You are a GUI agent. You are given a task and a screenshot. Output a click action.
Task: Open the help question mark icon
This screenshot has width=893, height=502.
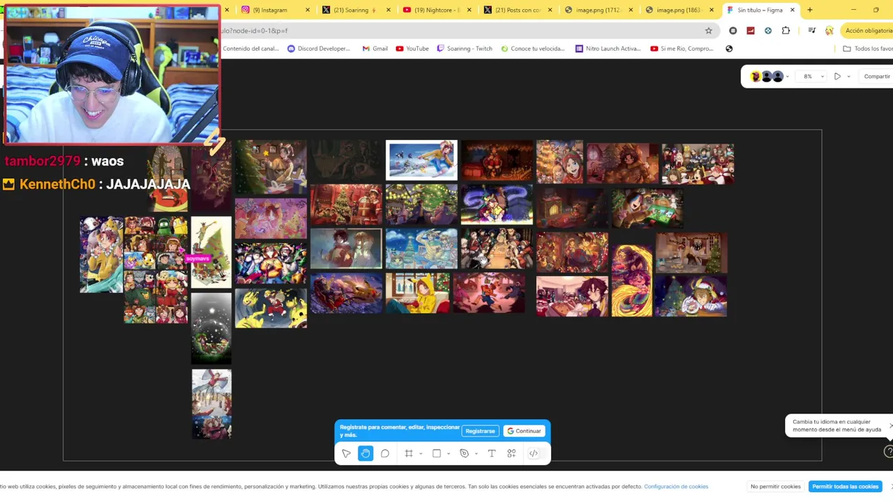[888, 452]
